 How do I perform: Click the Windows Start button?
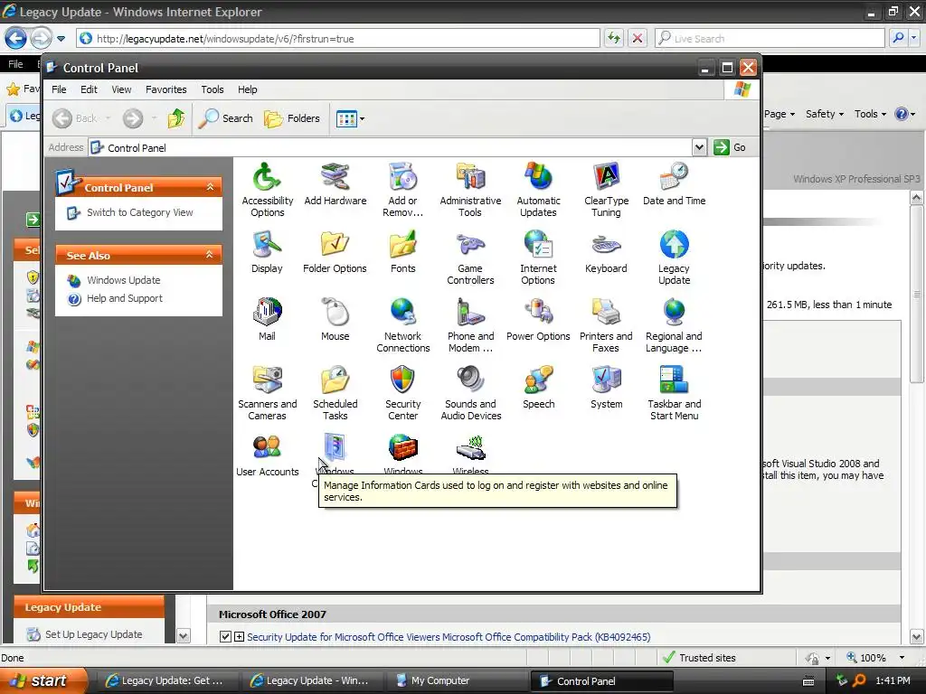(43, 680)
